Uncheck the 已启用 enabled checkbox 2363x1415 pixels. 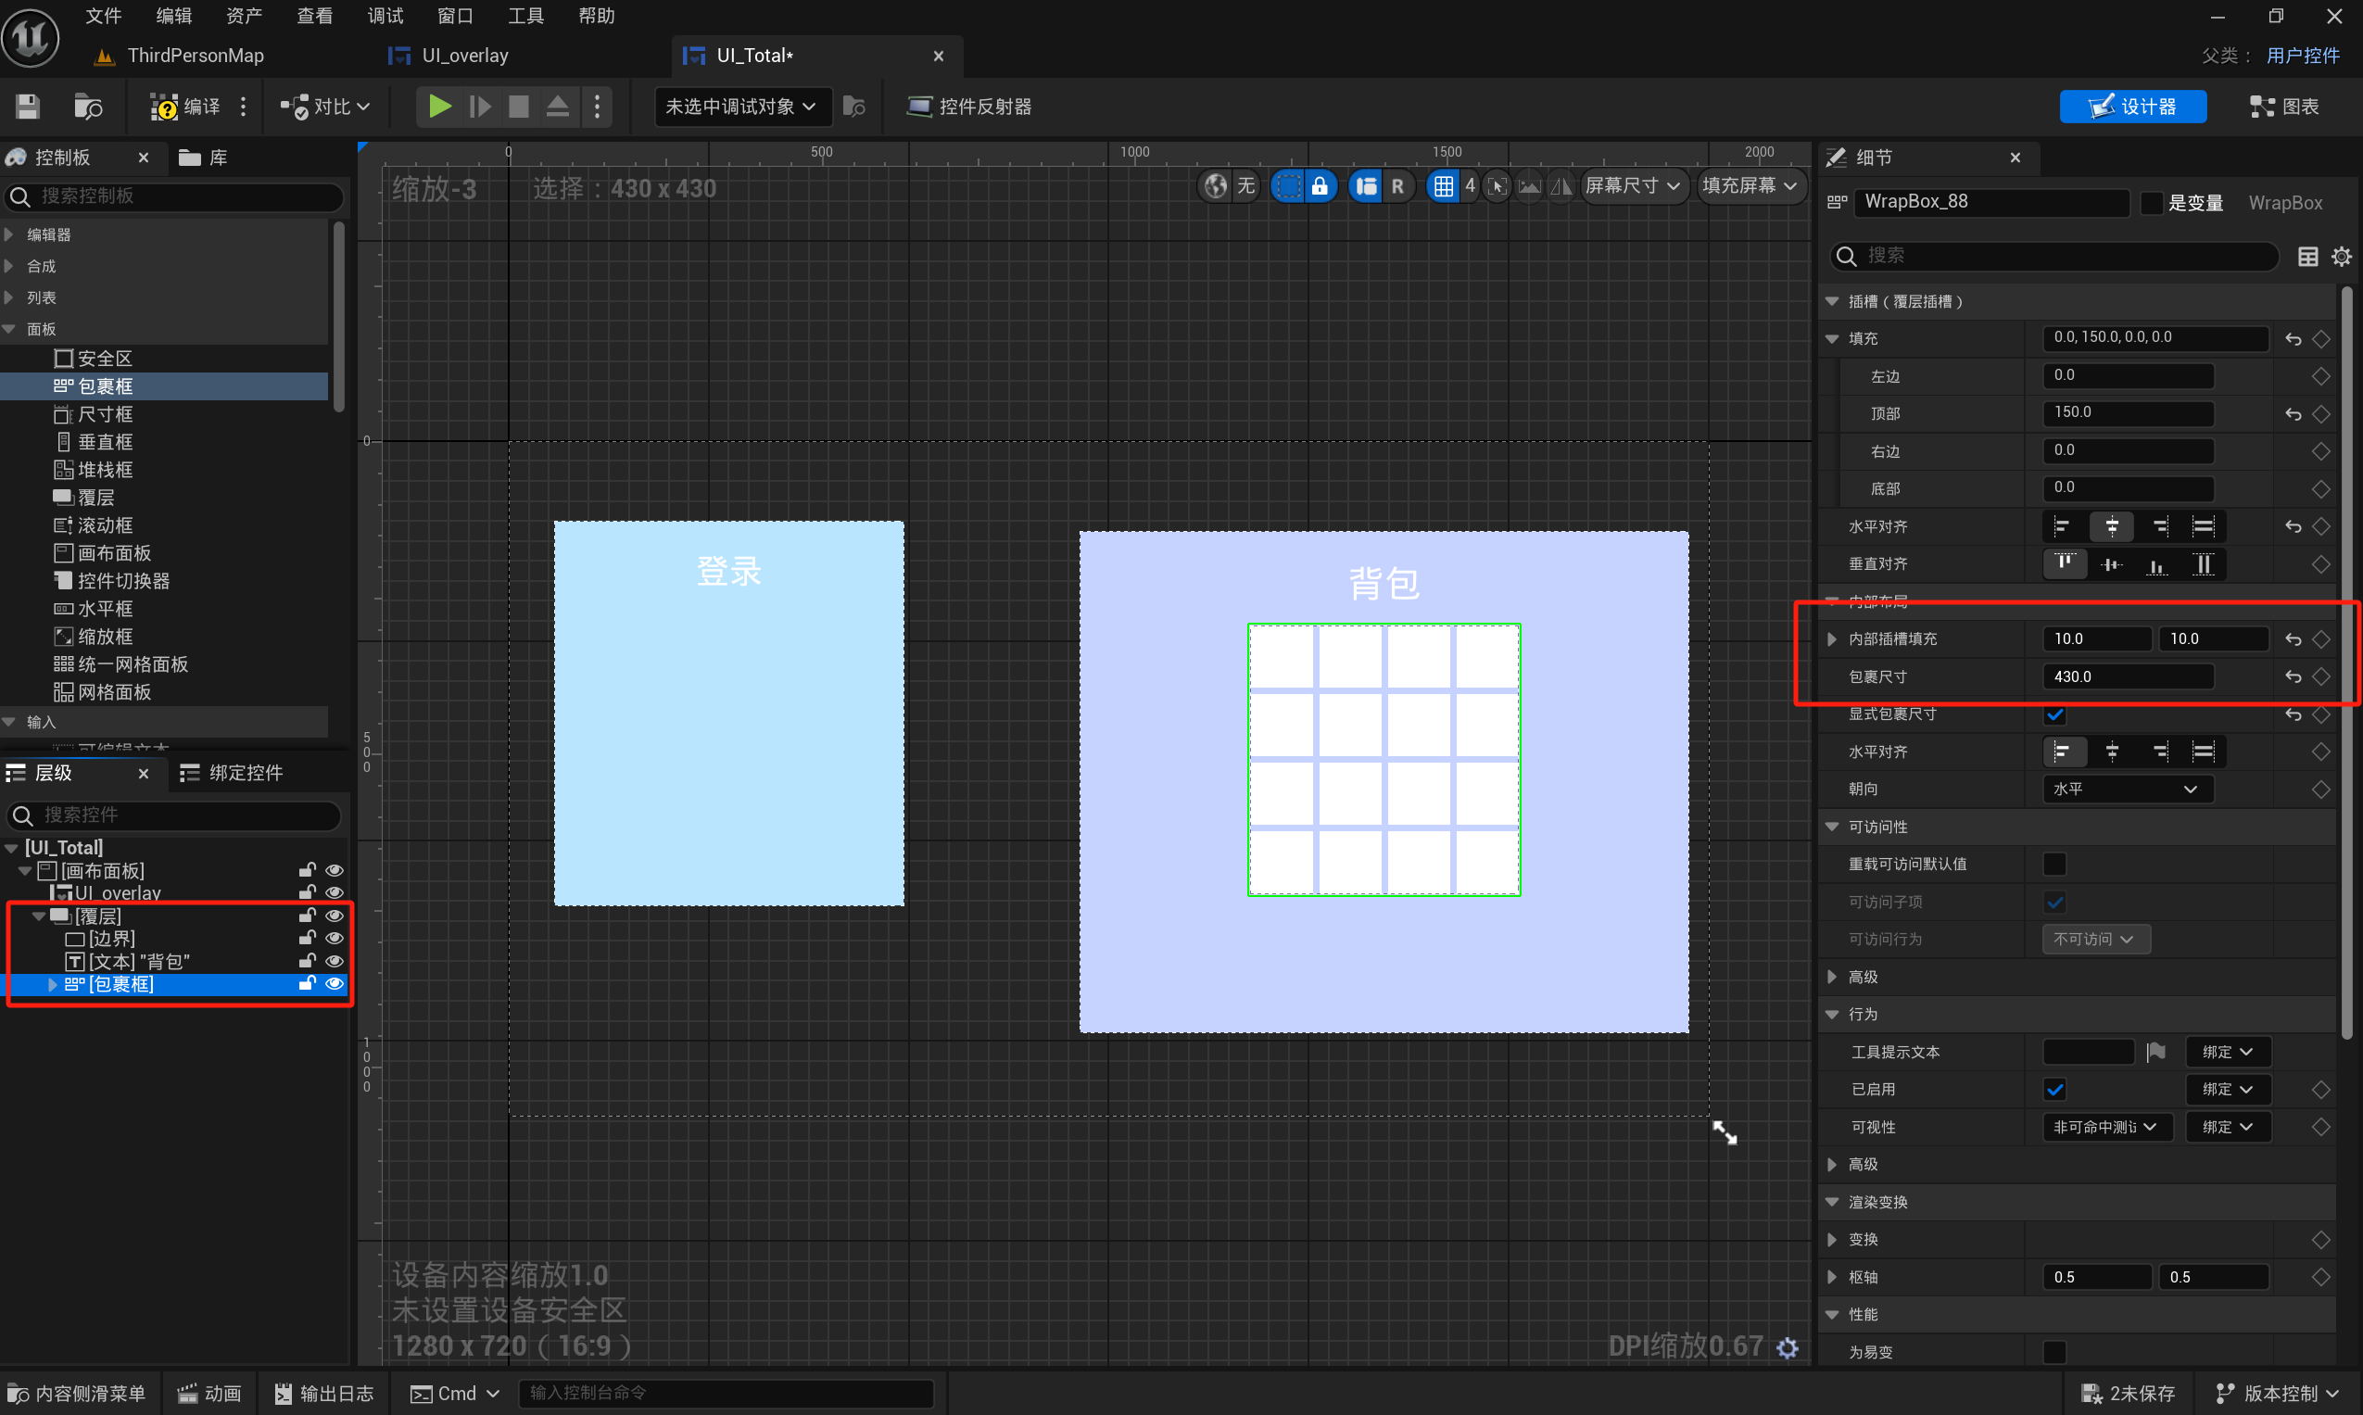click(x=2054, y=1089)
